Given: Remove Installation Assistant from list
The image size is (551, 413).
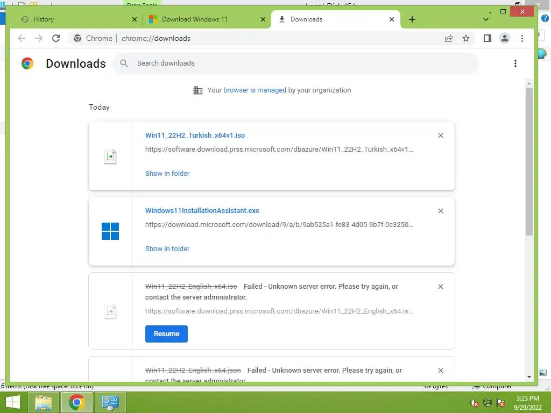Looking at the screenshot, I should point(441,211).
